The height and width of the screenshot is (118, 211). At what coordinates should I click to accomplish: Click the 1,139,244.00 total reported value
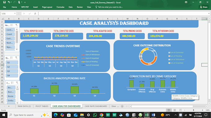click(30, 36)
